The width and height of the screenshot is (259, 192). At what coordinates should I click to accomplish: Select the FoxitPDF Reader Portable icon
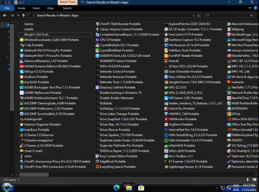click(166, 56)
